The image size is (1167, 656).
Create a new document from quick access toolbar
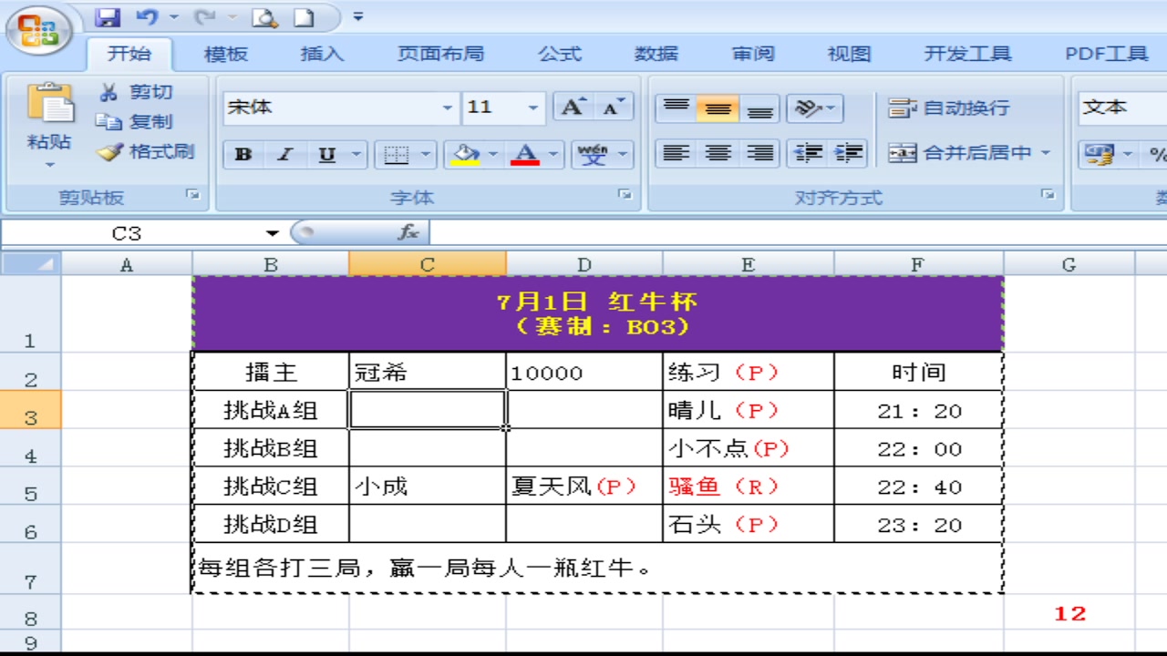pos(303,17)
